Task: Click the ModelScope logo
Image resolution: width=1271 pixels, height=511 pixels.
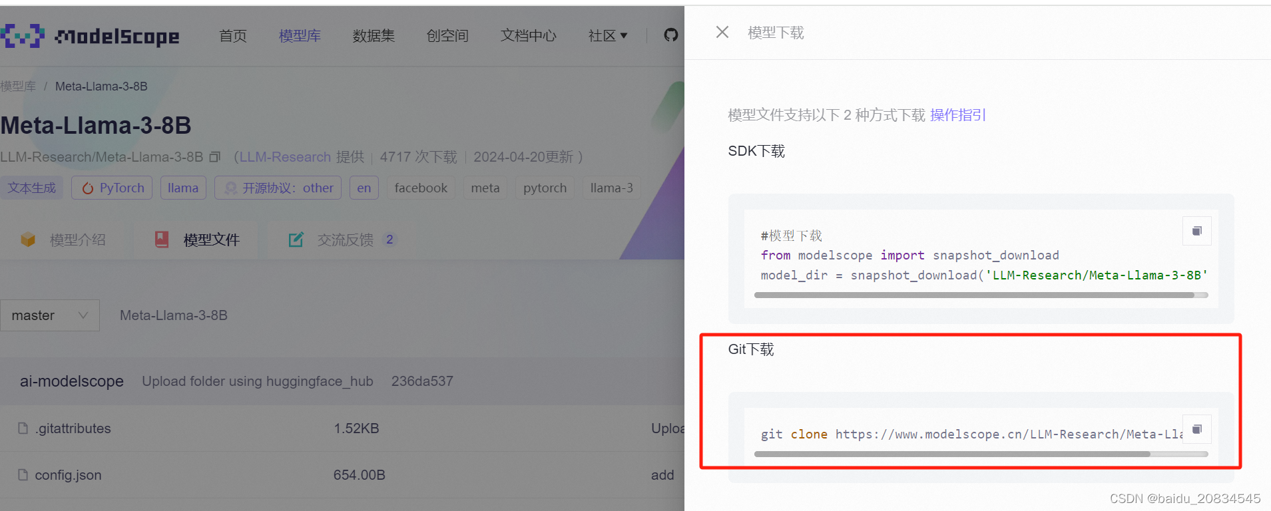Action: [x=90, y=36]
